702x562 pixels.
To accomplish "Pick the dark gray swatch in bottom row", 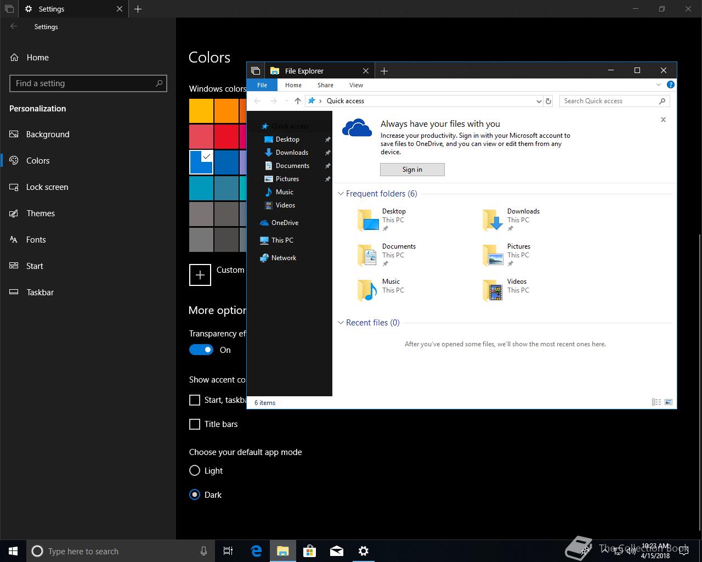I will (x=227, y=240).
